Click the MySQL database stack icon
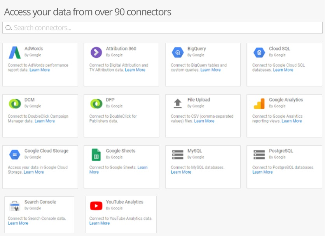325x236 pixels. pos(178,155)
